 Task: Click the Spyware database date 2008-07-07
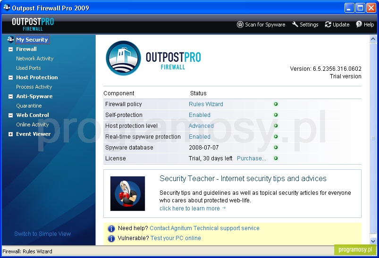click(203, 147)
